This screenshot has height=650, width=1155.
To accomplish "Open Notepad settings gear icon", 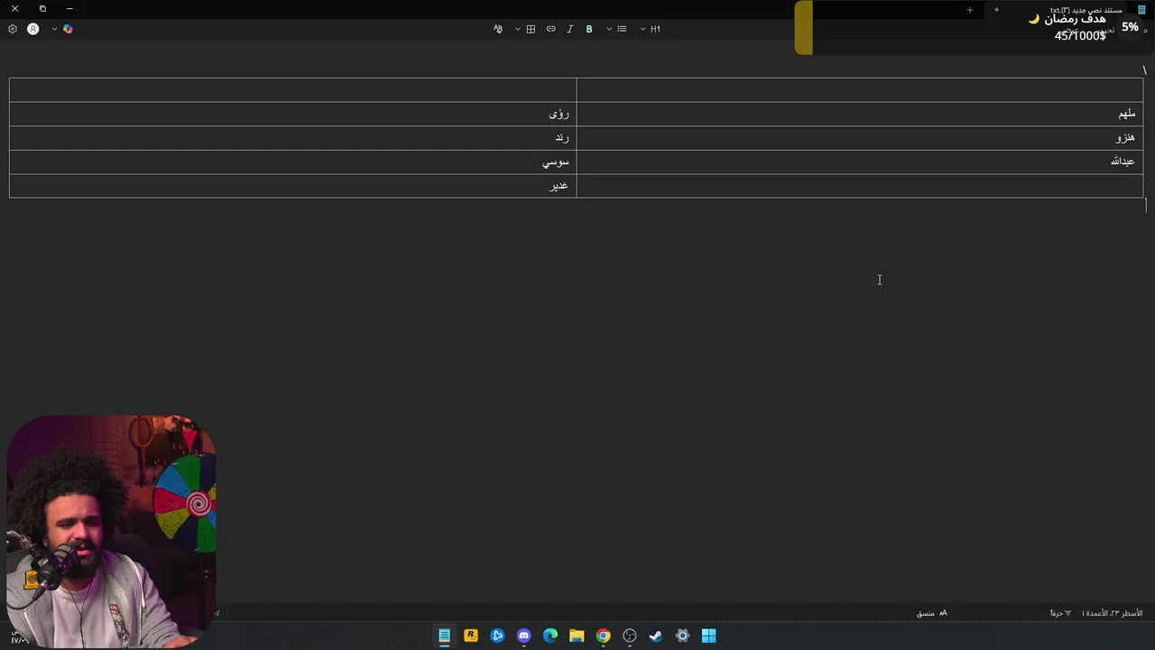I will (13, 29).
